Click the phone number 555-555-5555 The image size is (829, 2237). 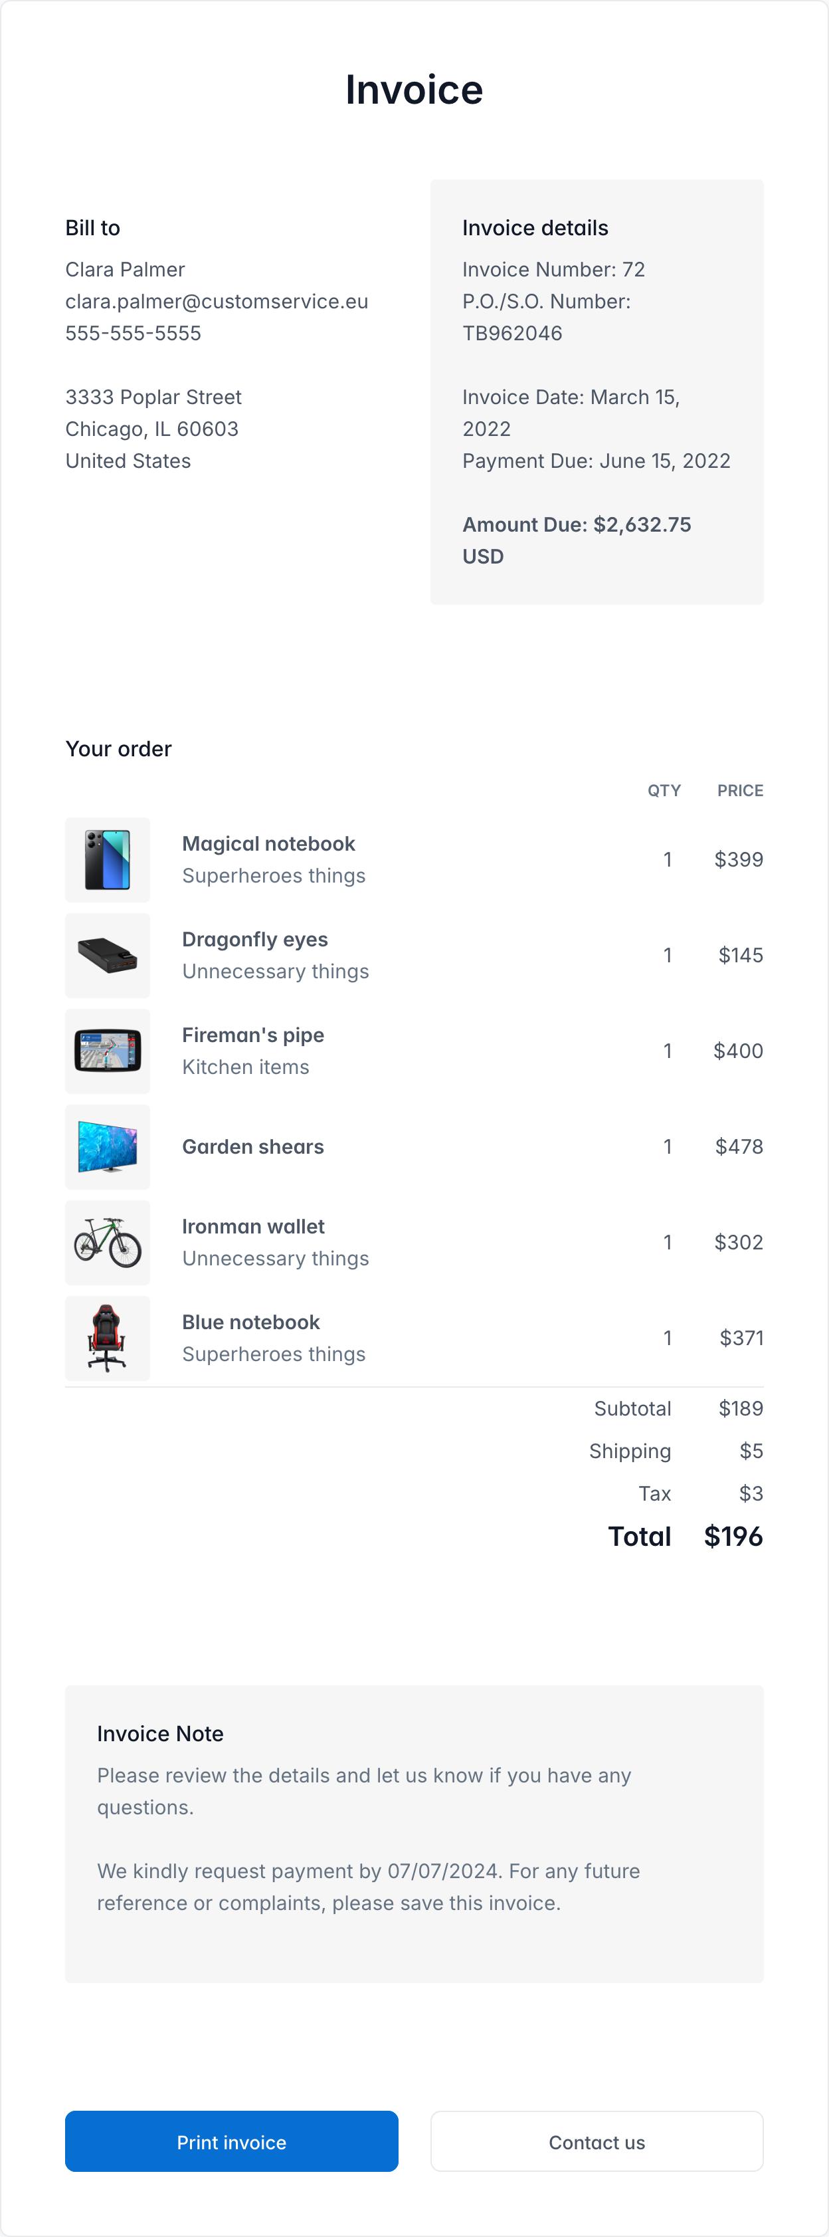(133, 334)
